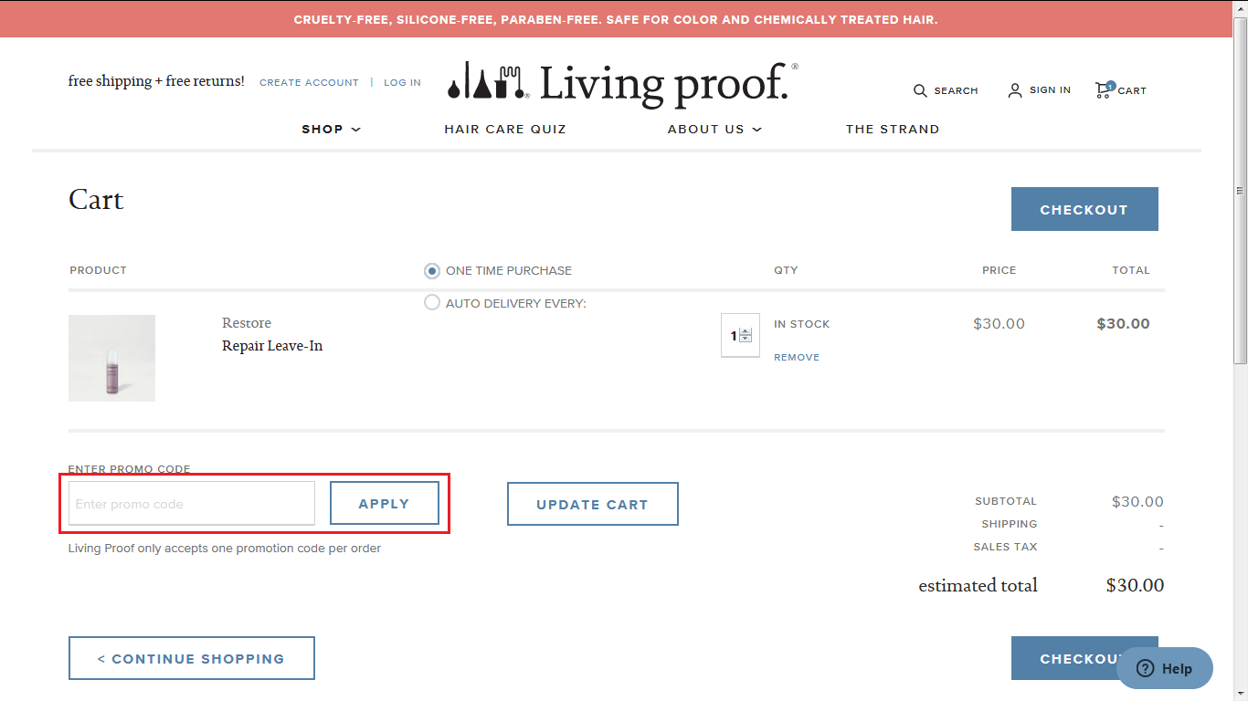Apply the promo code

(384, 504)
